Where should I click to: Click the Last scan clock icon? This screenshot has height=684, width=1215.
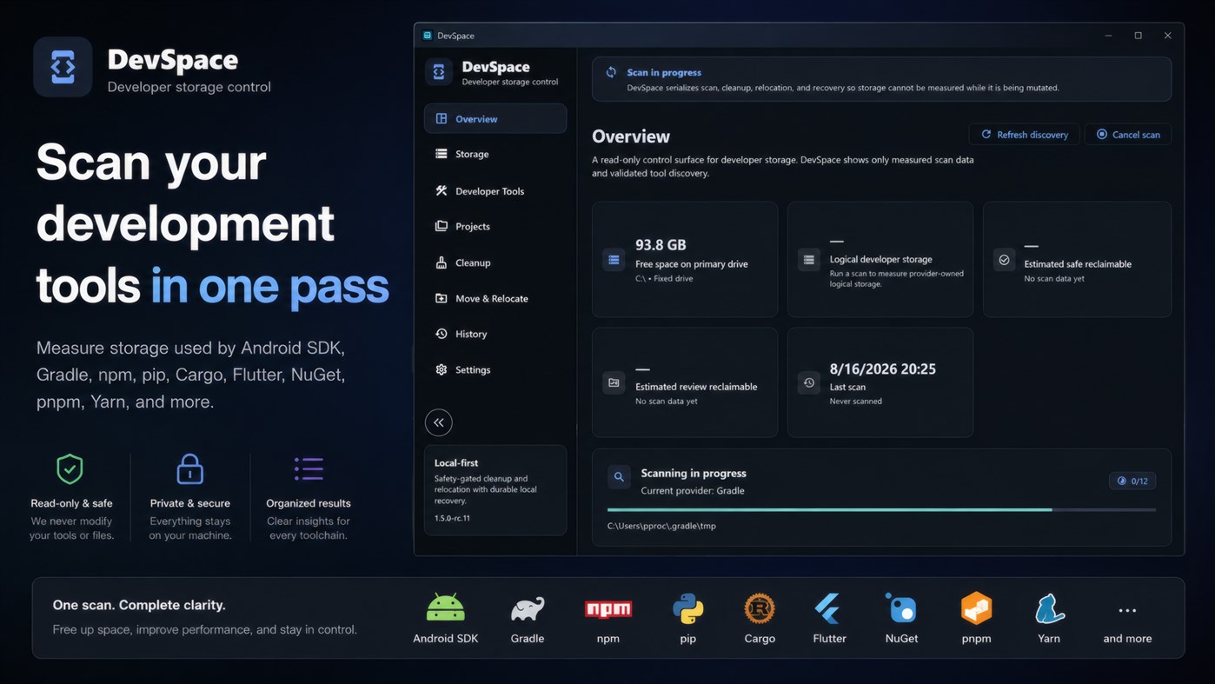point(809,382)
